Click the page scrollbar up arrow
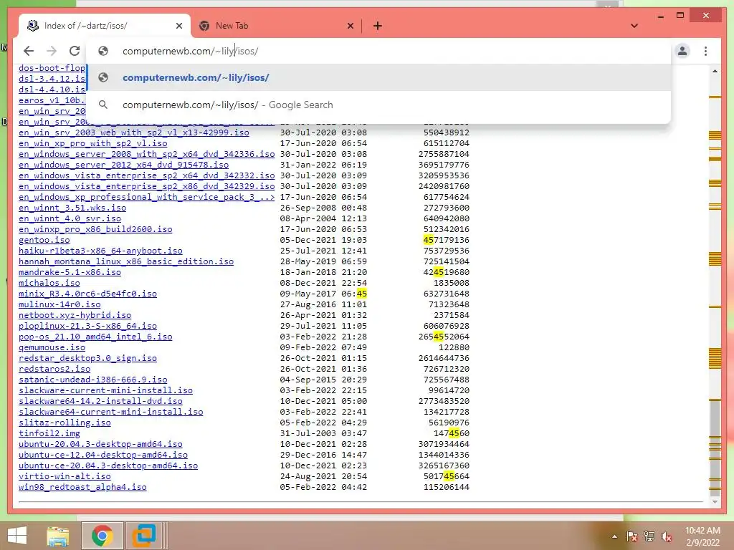This screenshot has width=734, height=550. 715,71
